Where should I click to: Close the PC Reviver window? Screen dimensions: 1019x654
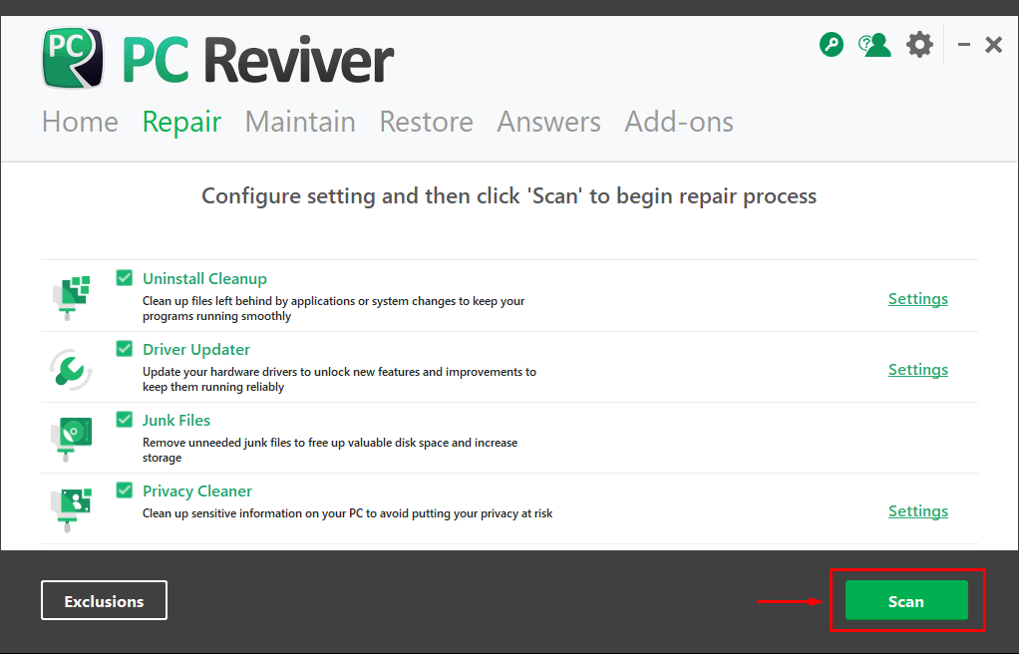click(994, 45)
